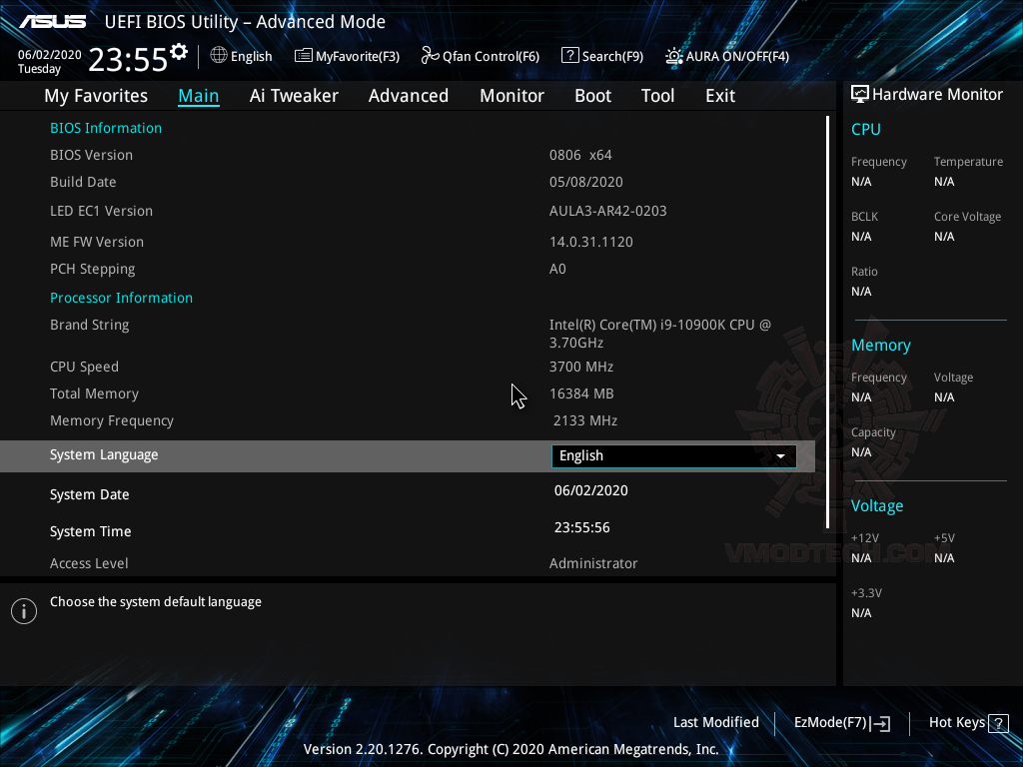Open MyFavorite settings
1023x767 pixels.
click(347, 56)
